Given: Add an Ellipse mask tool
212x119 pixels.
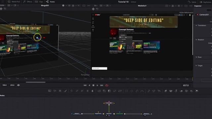Looking at the screenshot, I should click(x=132, y=91).
